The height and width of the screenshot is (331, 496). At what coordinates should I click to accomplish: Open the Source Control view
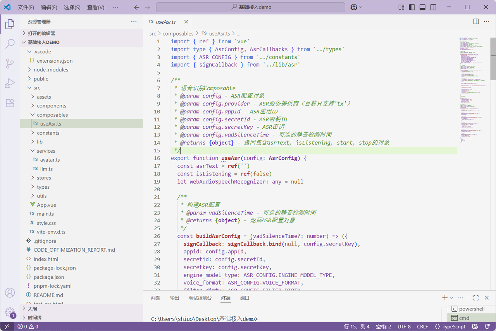(10, 63)
